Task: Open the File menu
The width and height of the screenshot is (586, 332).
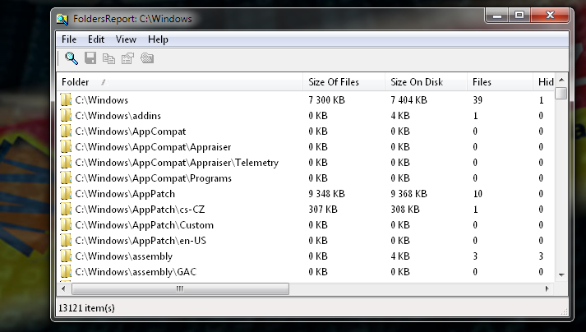Action: pos(69,39)
